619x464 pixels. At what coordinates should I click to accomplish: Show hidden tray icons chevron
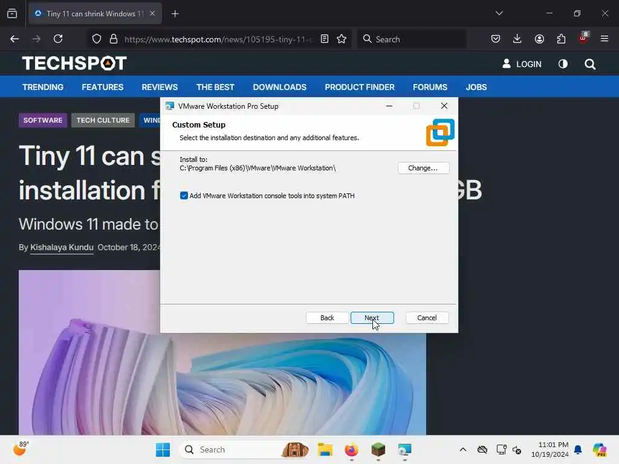(463, 449)
